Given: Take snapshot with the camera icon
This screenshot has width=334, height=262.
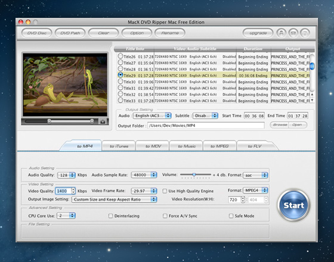Looking at the screenshot, I should tap(103, 121).
